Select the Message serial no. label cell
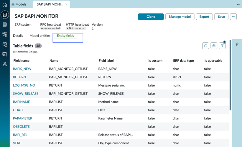 pyautogui.click(x=111, y=85)
